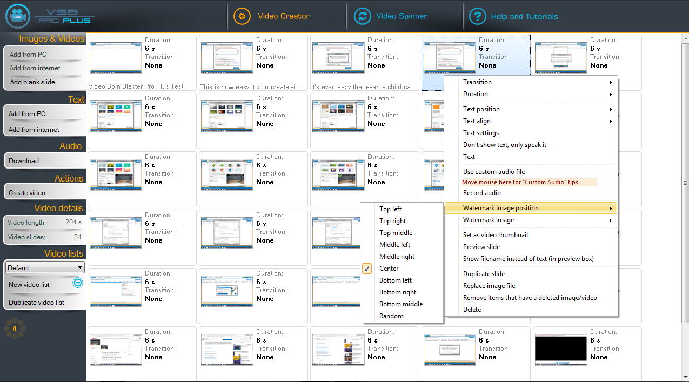Select the checked Center watermark position
This screenshot has height=382, width=689.
(402, 269)
